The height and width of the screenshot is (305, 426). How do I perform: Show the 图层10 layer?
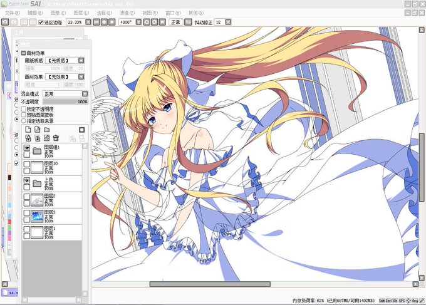pyautogui.click(x=26, y=164)
